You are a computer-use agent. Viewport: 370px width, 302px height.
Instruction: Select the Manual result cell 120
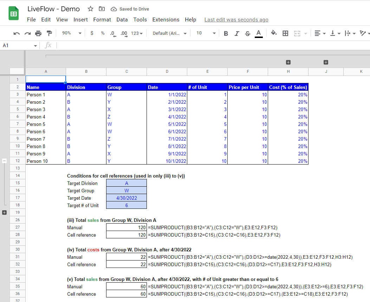tap(126, 227)
